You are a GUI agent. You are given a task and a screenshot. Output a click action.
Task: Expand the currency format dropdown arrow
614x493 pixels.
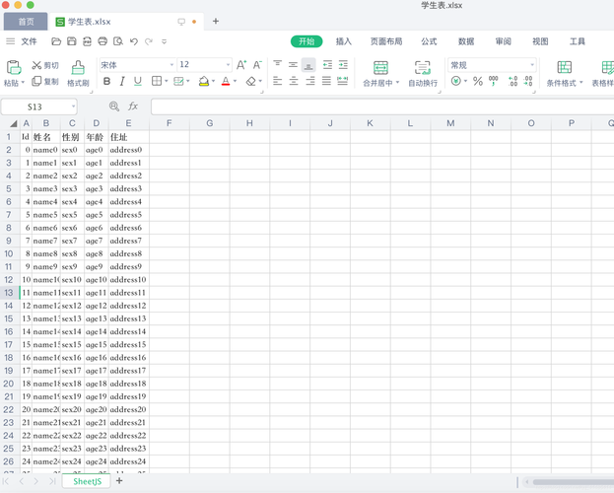[465, 81]
